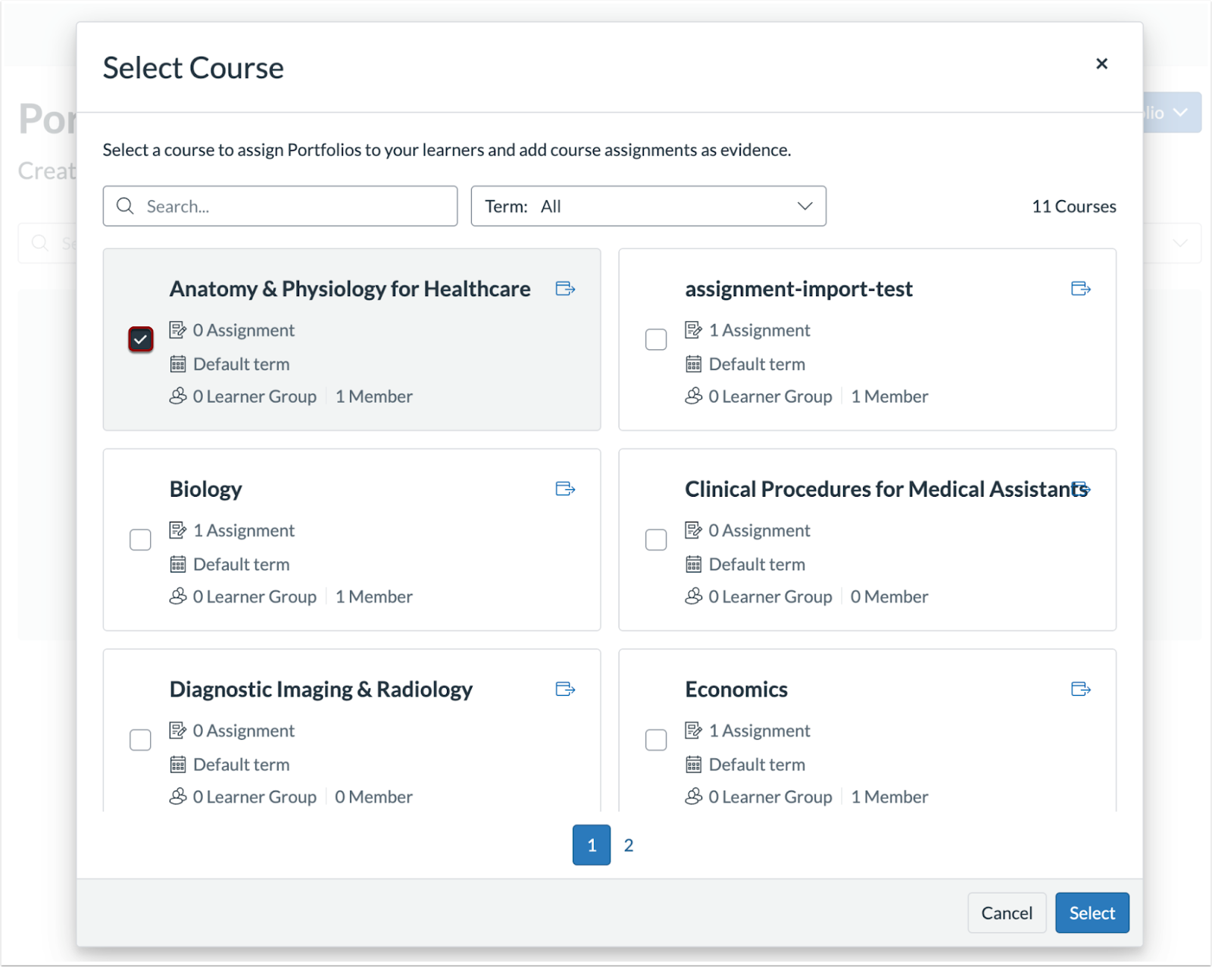
Task: Open Anatomy & Physiology course in new tab
Action: [565, 289]
